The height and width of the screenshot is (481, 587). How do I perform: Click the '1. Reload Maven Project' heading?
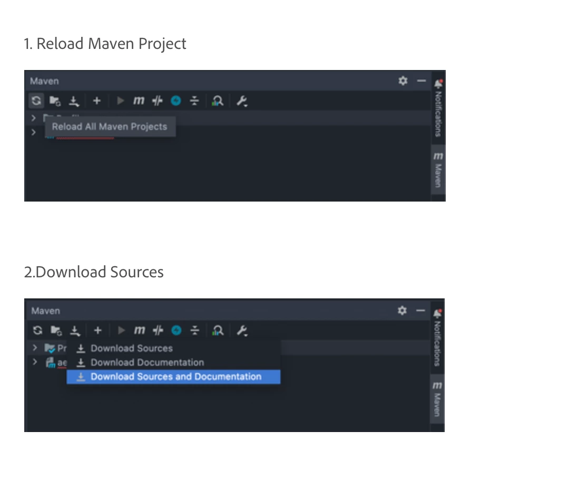click(x=105, y=44)
